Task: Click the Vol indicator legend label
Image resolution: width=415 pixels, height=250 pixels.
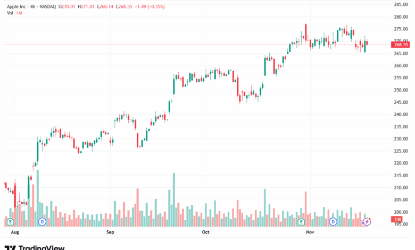Action: 10,13
